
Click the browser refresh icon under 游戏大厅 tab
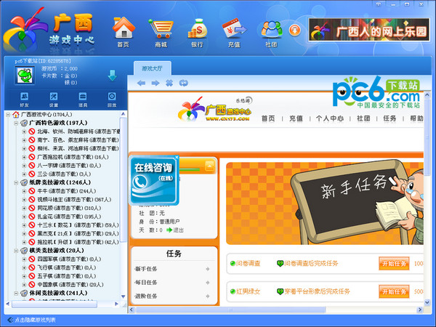tap(182, 83)
